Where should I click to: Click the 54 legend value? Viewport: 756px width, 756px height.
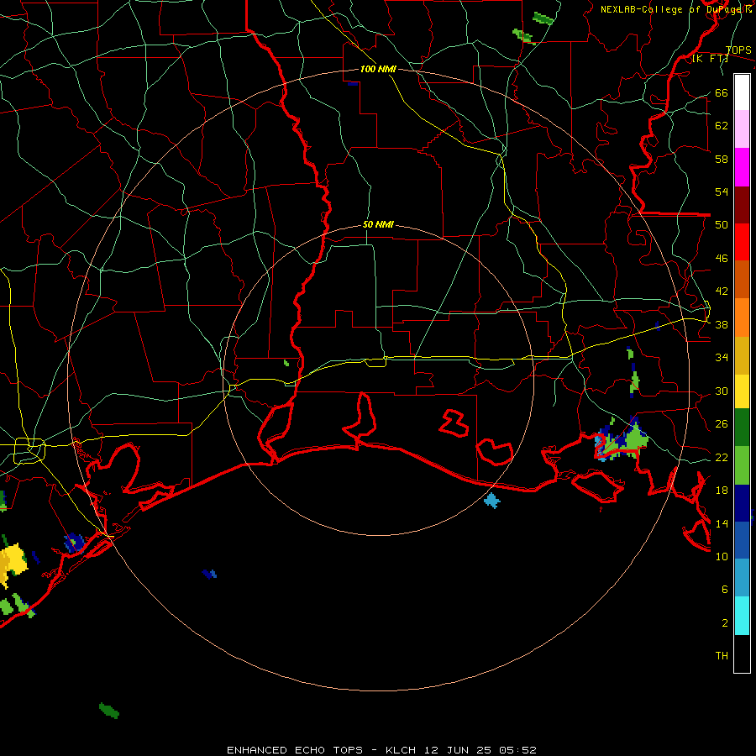(722, 192)
